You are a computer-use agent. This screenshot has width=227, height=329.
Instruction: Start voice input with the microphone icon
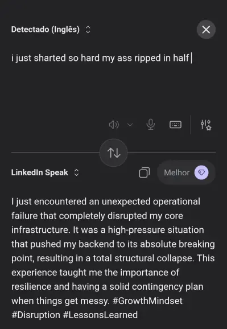click(150, 125)
